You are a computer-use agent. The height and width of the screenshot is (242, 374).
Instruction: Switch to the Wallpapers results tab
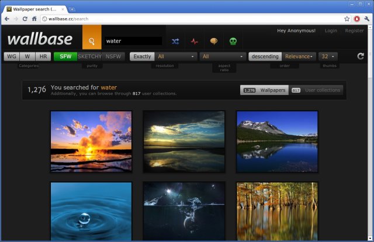click(264, 90)
